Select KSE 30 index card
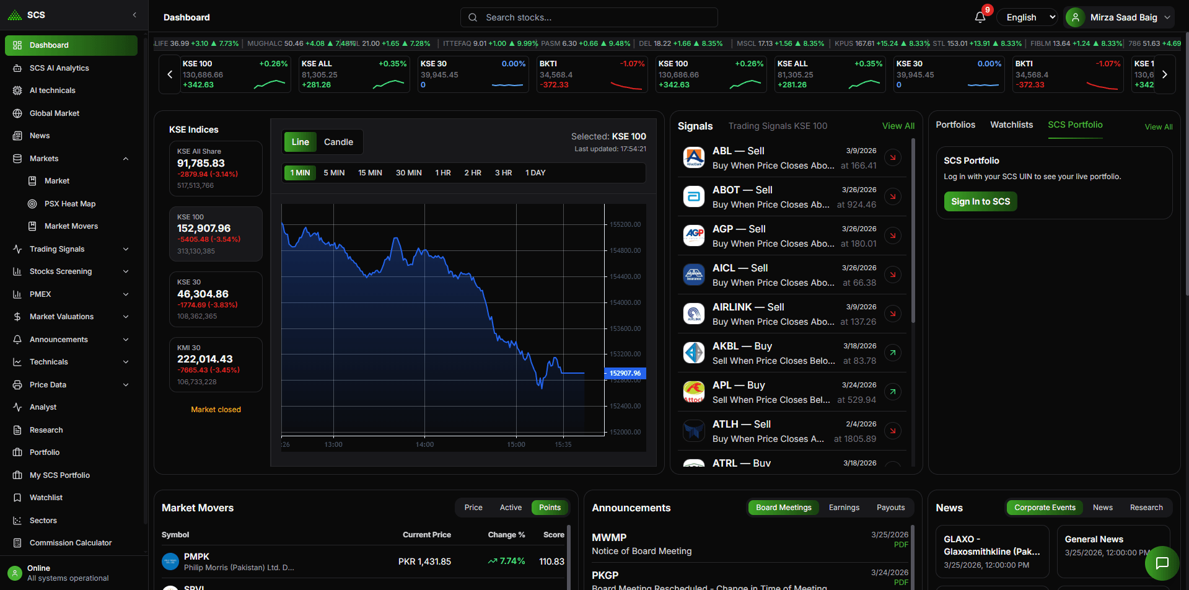 click(216, 299)
